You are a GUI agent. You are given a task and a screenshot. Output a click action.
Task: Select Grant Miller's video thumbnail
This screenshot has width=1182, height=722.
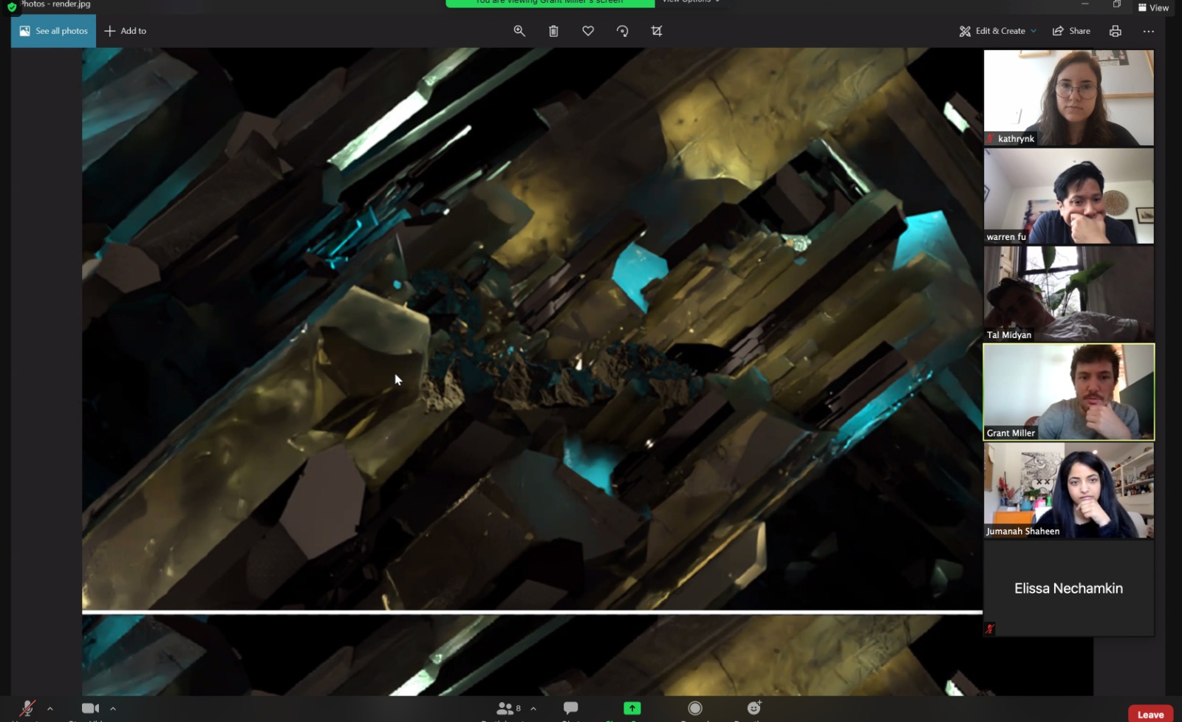(1069, 392)
